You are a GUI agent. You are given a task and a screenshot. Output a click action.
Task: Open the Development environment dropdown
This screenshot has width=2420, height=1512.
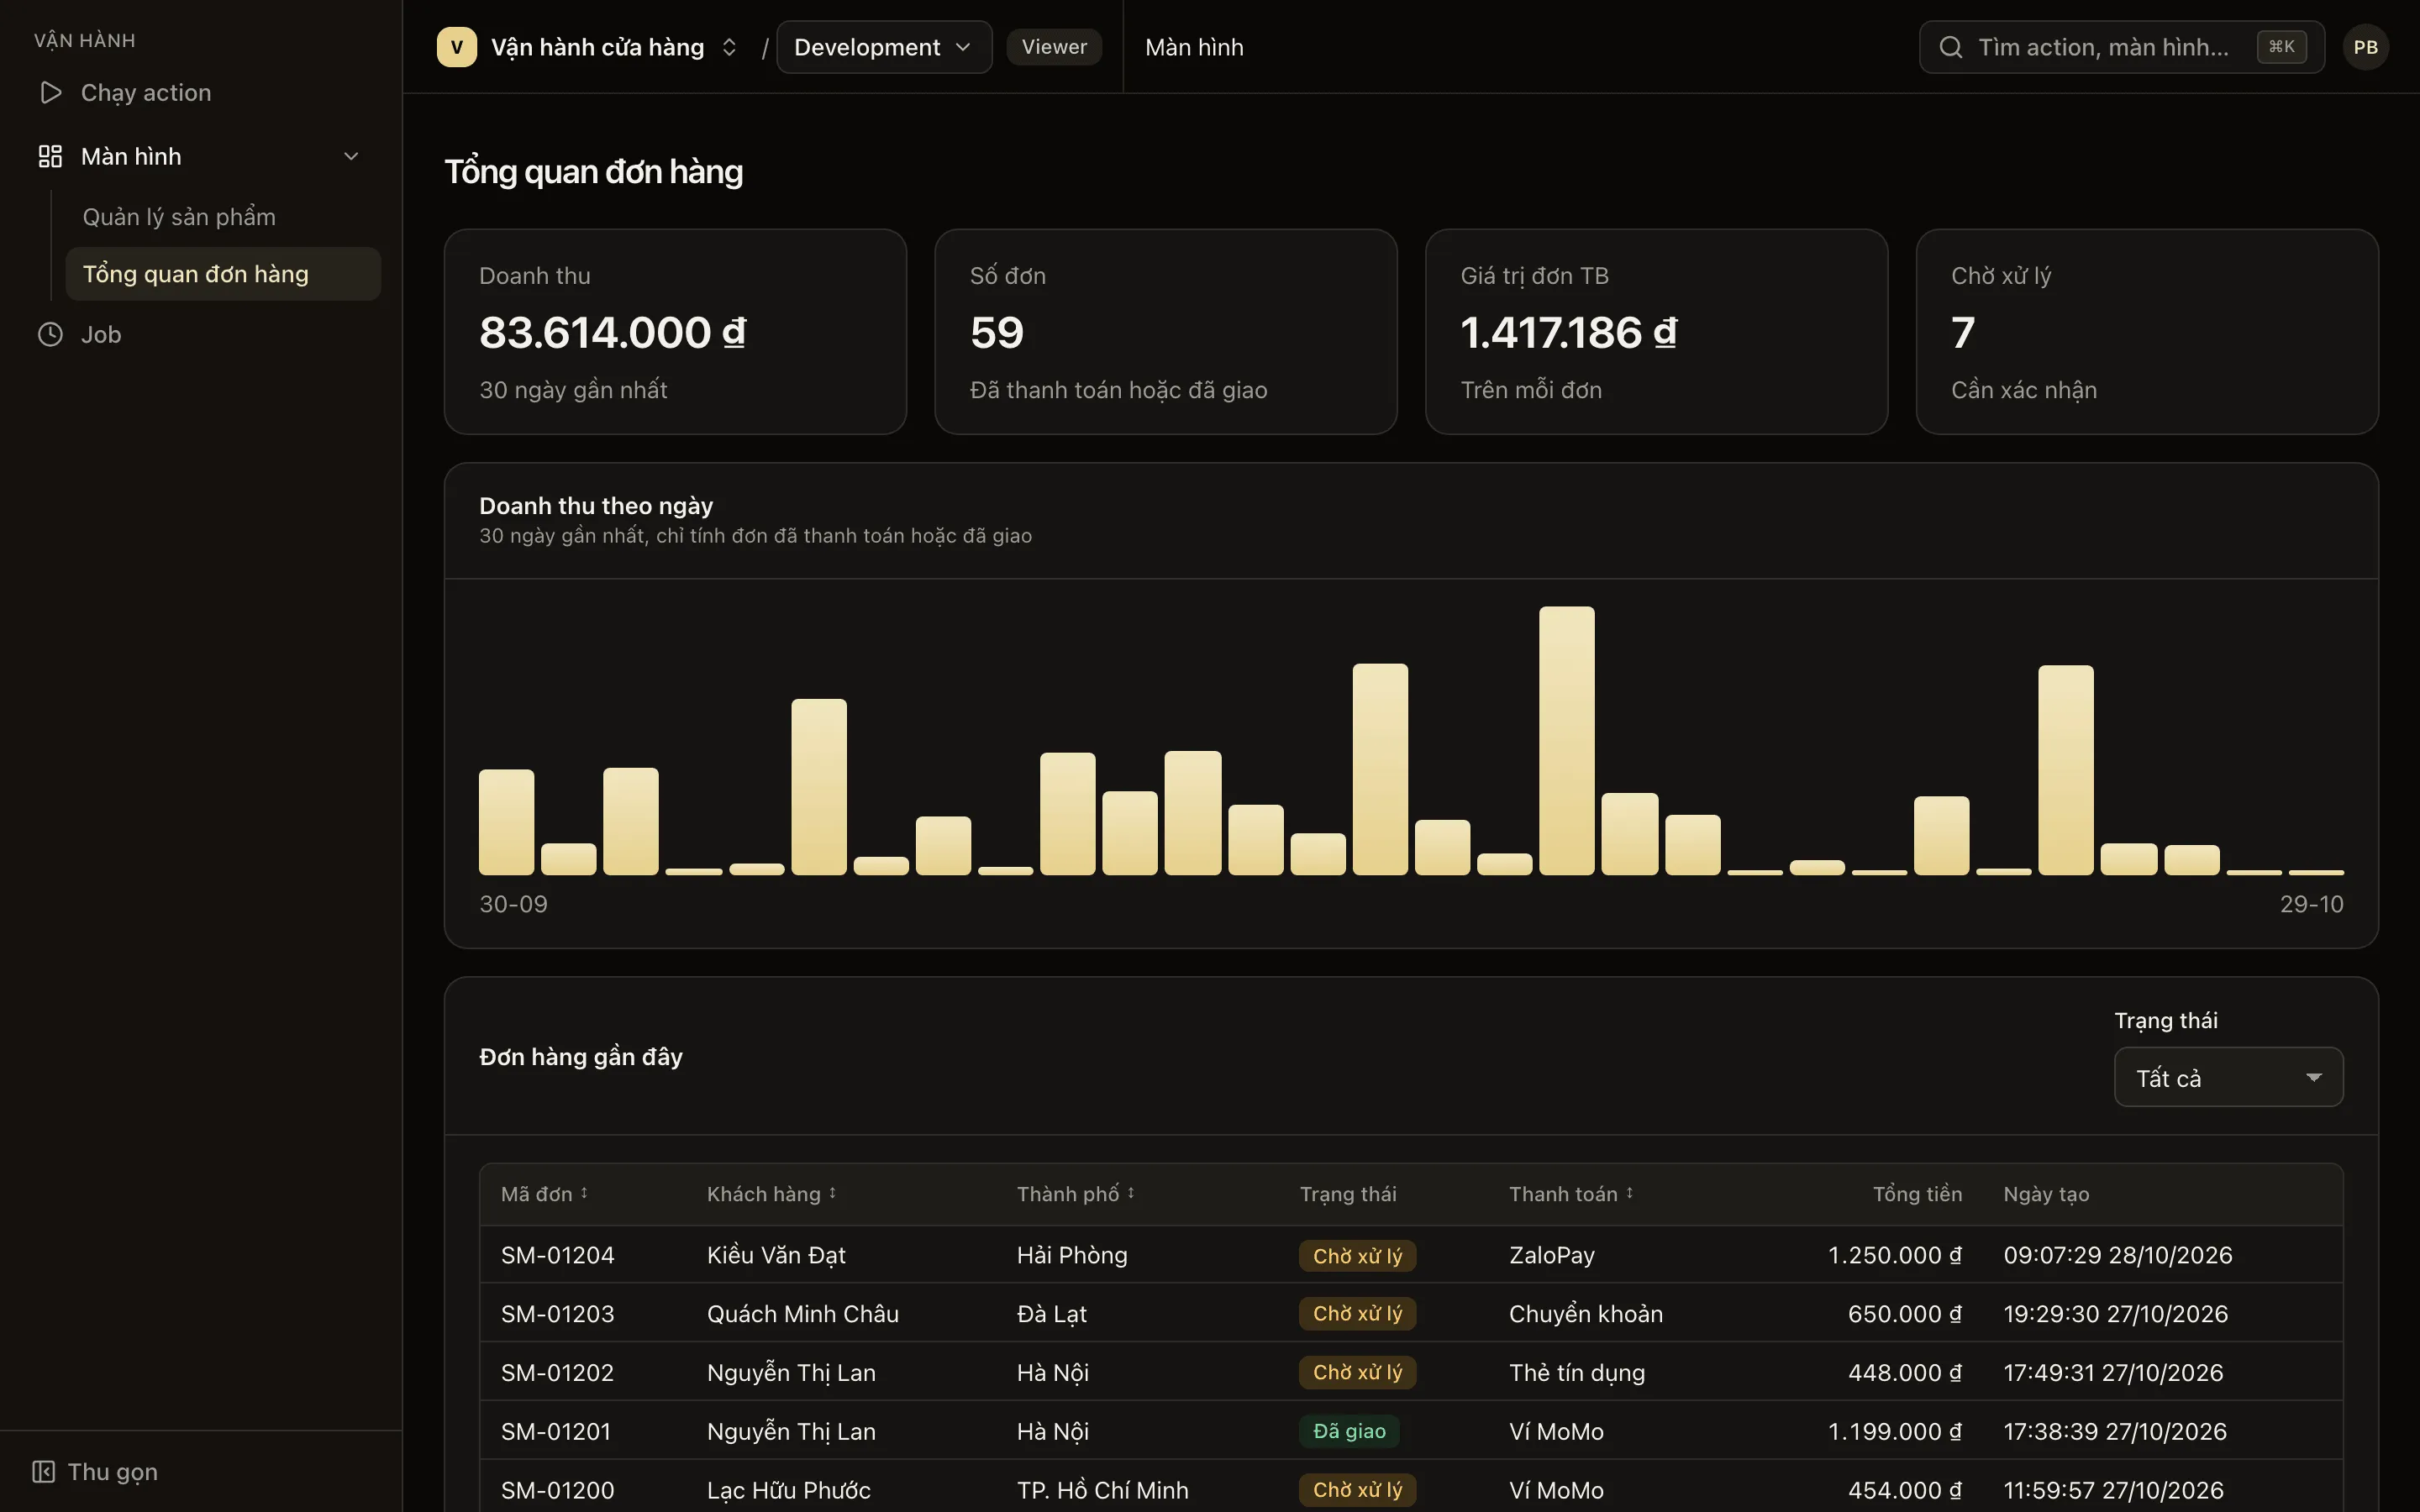coord(884,47)
